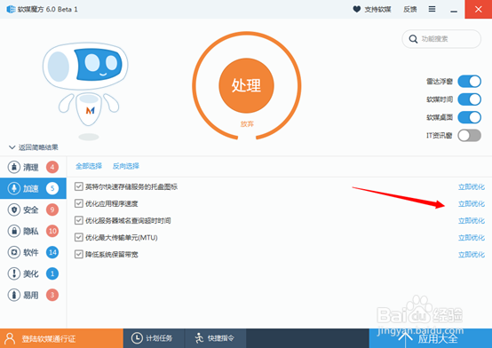Click the 软媒魔方 logo icon in title bar

[11, 9]
